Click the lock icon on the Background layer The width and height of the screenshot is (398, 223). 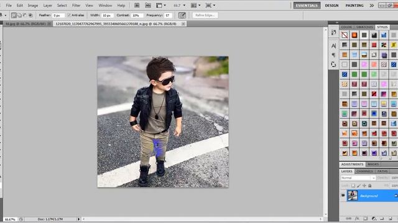[396, 196]
